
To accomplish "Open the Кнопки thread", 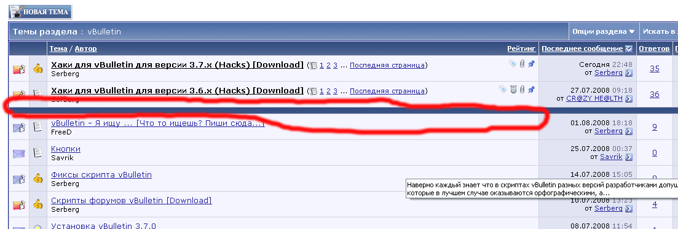I will (66, 149).
